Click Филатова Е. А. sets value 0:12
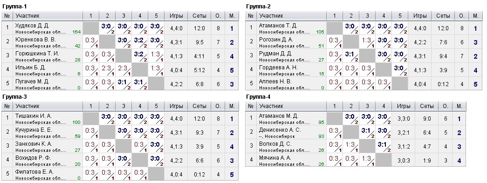The image size is (487, 183). tap(199, 175)
